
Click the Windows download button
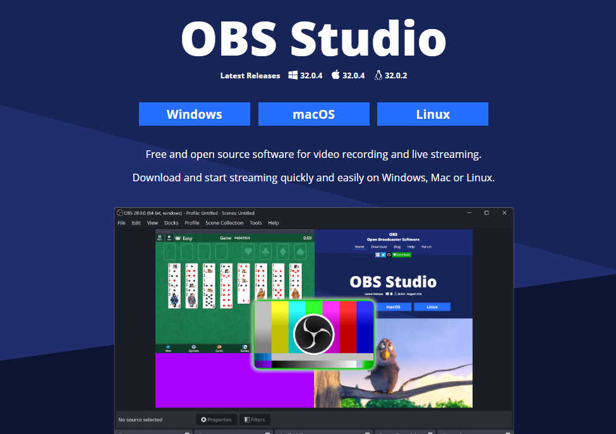(x=194, y=114)
